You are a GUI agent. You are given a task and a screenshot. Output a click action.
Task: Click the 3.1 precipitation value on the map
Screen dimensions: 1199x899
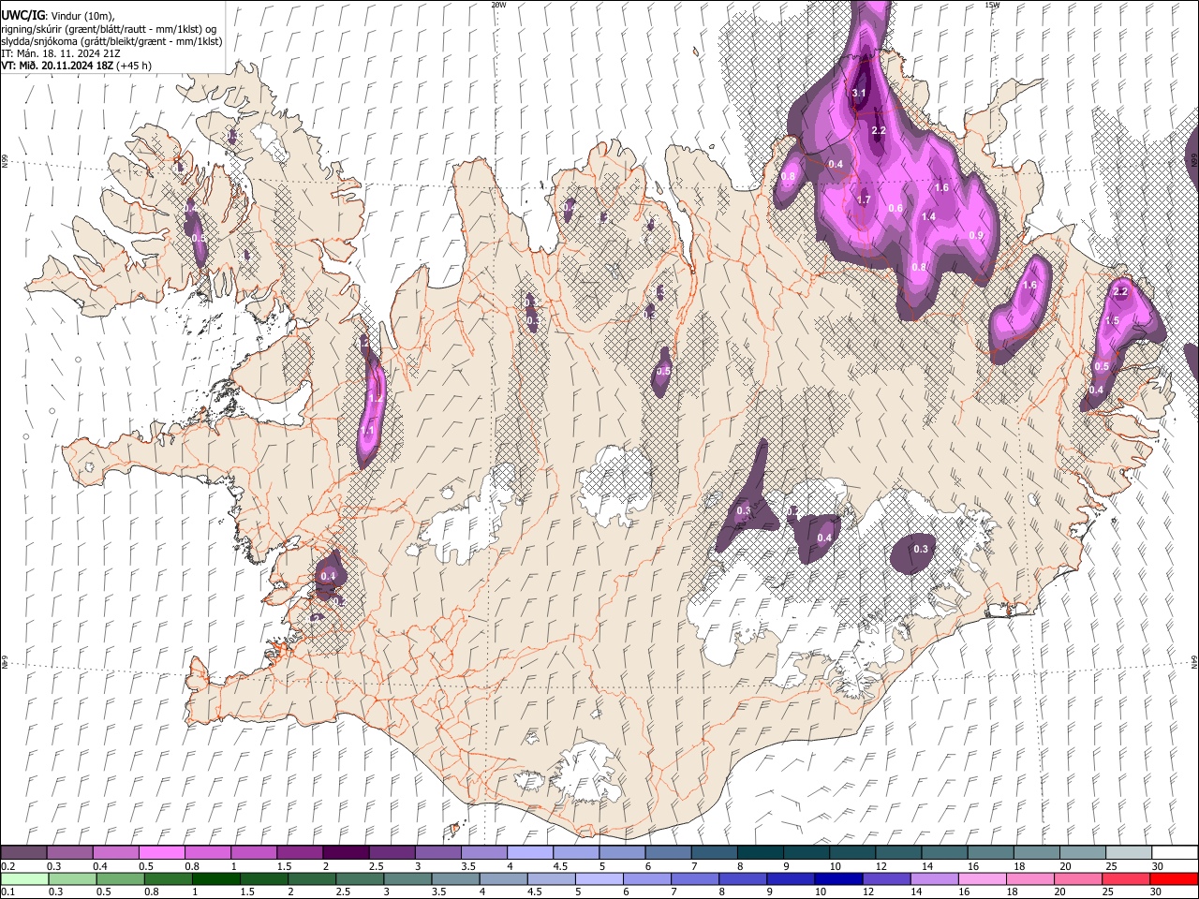[859, 93]
